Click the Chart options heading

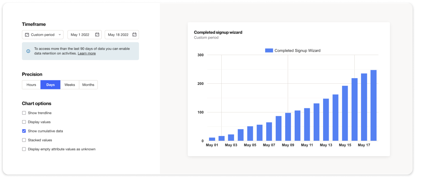36,103
